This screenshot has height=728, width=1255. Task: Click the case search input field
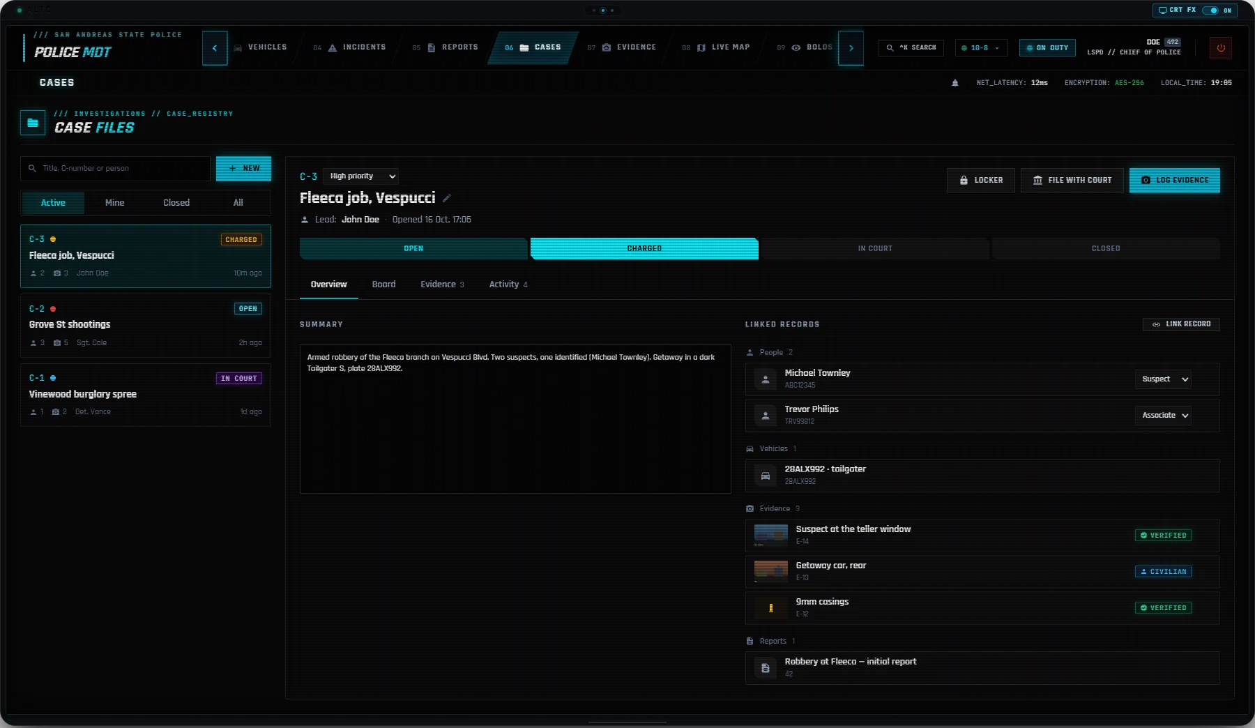pos(115,169)
